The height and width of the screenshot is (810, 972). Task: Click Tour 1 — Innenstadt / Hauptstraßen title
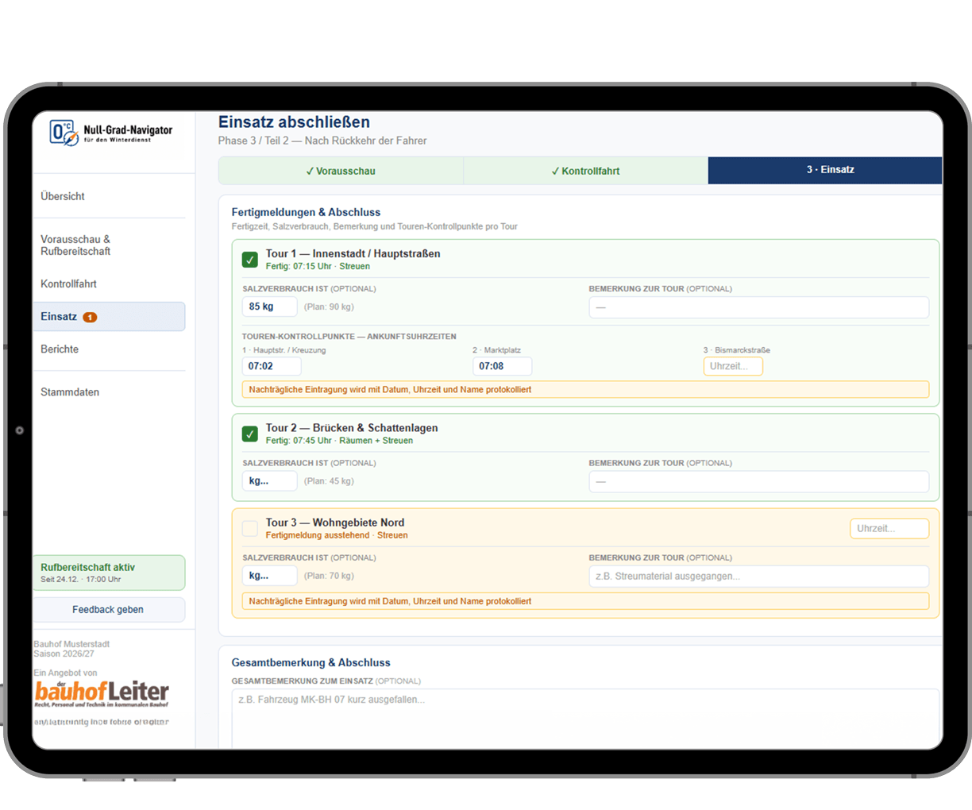(x=353, y=253)
